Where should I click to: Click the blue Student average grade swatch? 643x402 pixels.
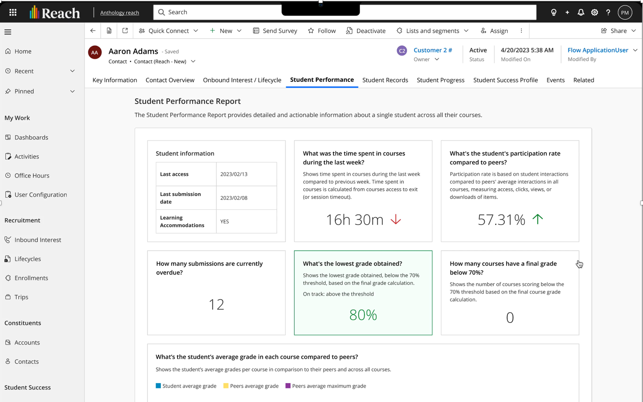coord(158,386)
